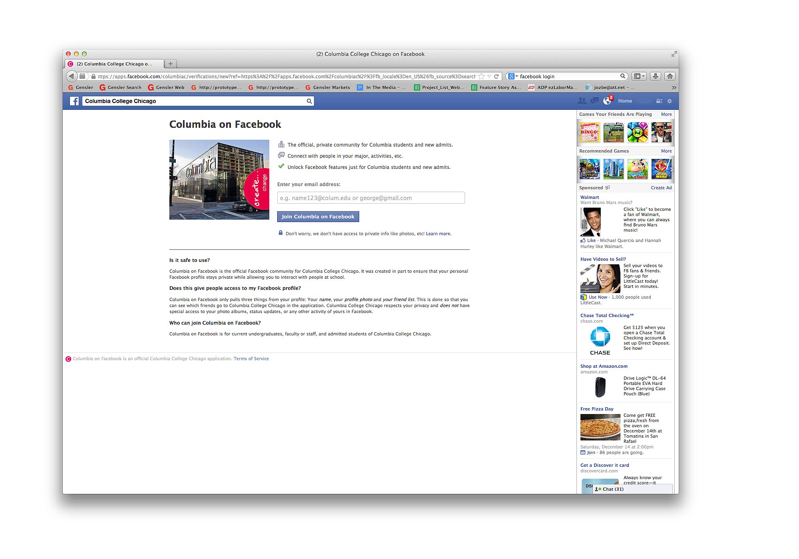Click the Chase logo image

click(600, 341)
